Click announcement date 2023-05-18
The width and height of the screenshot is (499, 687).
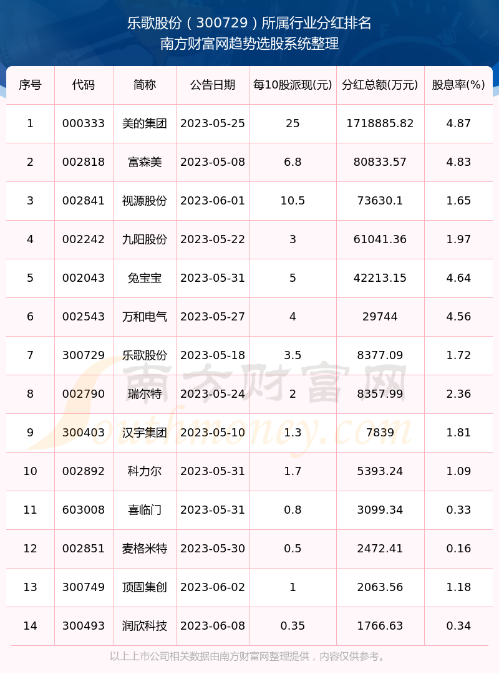[213, 355]
